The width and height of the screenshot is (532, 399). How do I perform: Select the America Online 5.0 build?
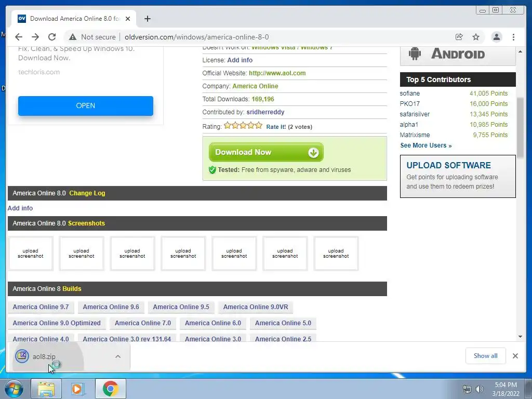283,323
